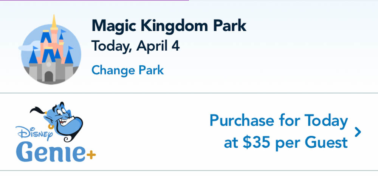Open the chevron arrow next to Purchase

358,132
